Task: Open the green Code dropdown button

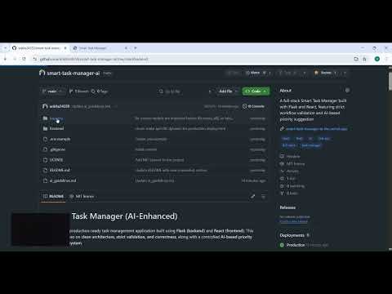Action: pyautogui.click(x=256, y=91)
